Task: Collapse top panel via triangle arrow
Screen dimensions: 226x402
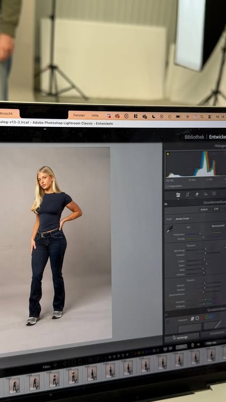Action: (x=45, y=129)
